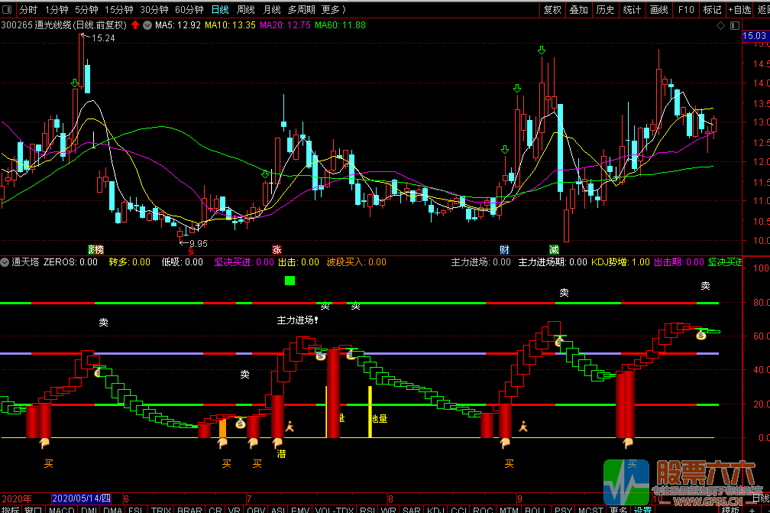Click the red 涨 info marker
The width and height of the screenshot is (770, 513).
[277, 250]
